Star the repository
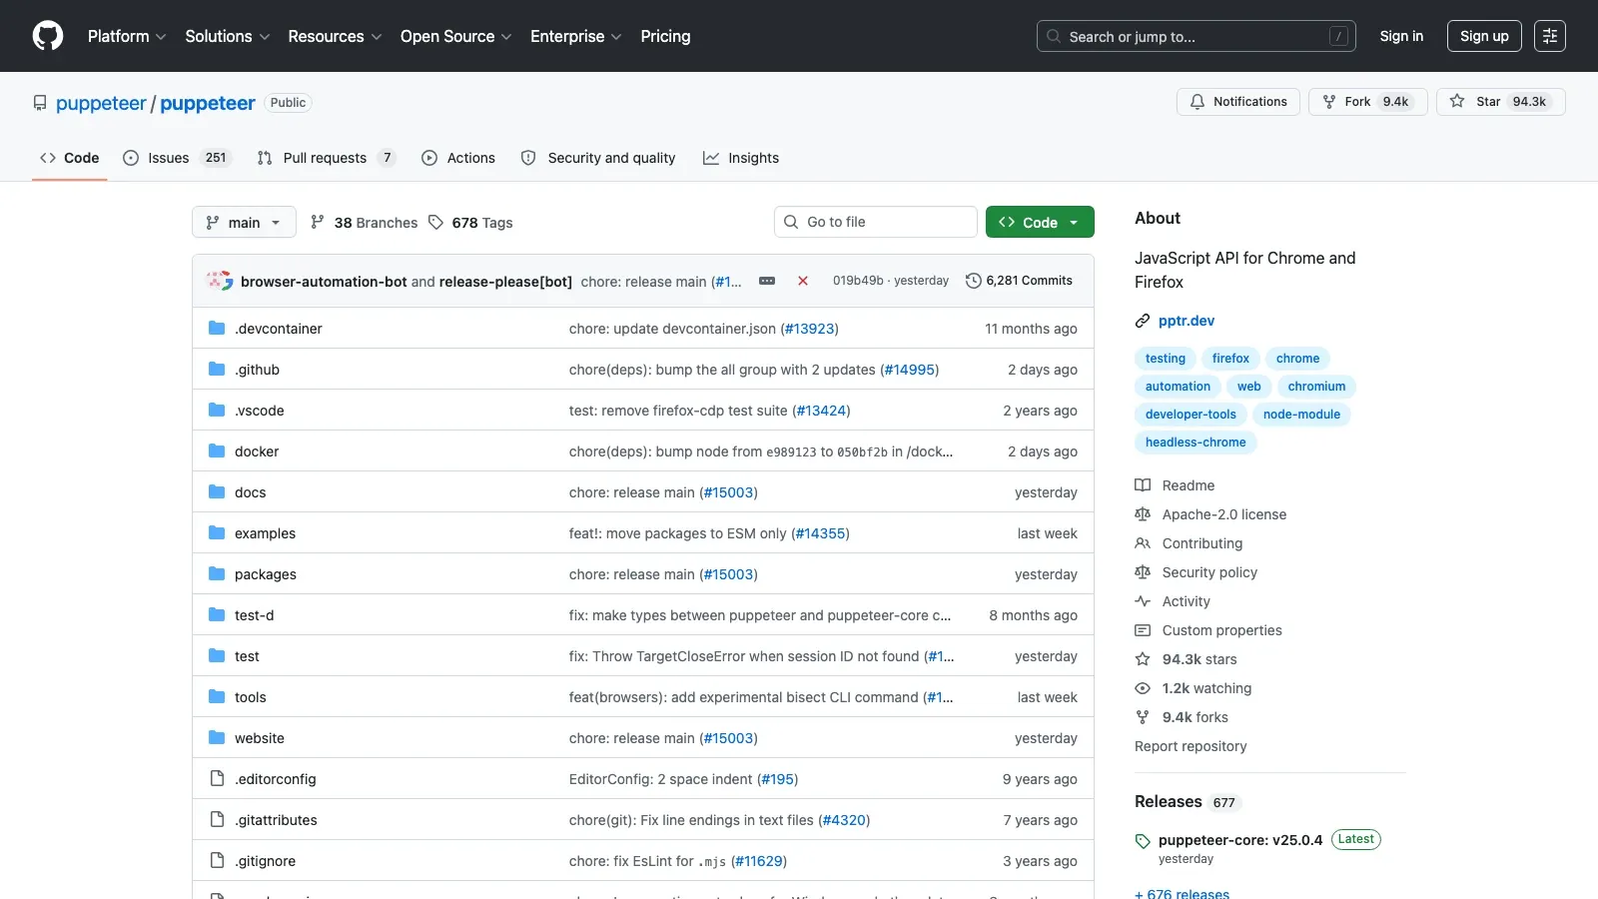Viewport: 1598px width, 899px height. (x=1501, y=102)
